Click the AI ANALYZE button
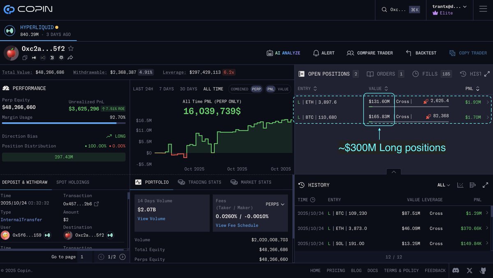The height and width of the screenshot is (278, 493). (x=283, y=53)
